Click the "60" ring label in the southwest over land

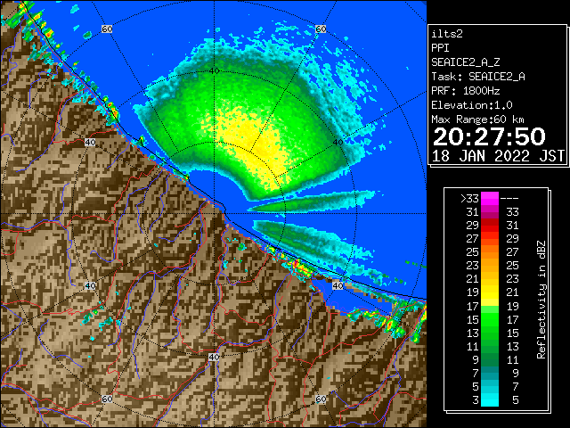107,399
